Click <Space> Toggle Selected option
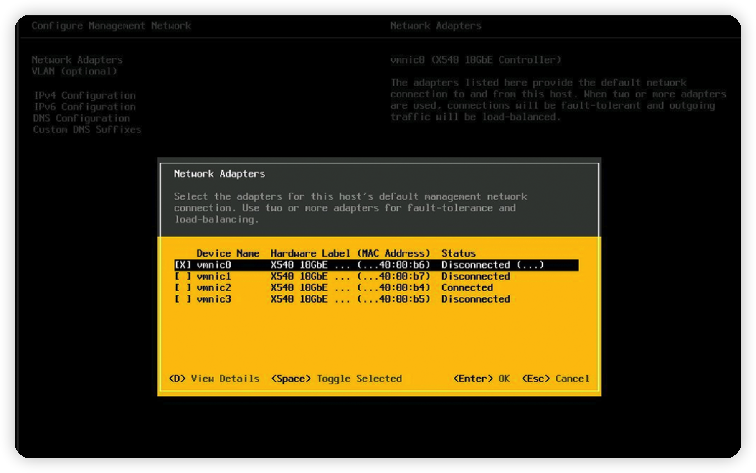 tap(336, 379)
